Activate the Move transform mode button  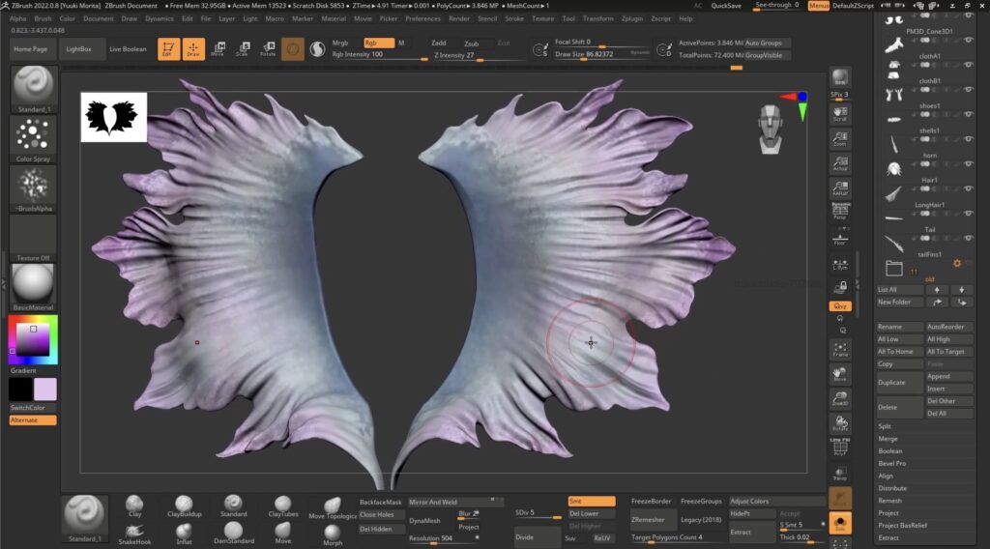[x=218, y=48]
